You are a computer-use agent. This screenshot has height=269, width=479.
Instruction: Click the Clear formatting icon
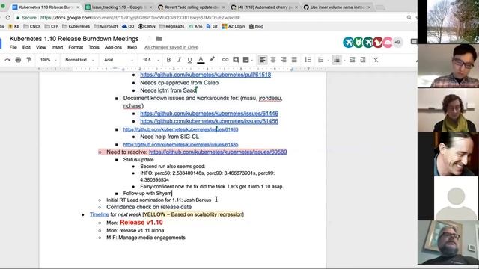click(x=376, y=60)
